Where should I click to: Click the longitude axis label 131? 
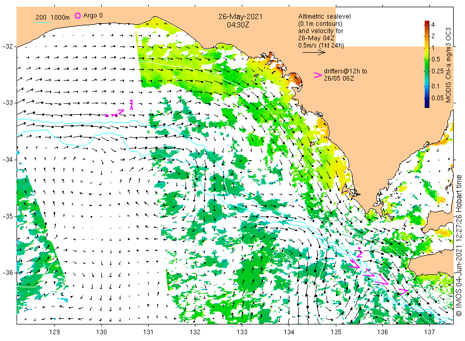tap(148, 332)
